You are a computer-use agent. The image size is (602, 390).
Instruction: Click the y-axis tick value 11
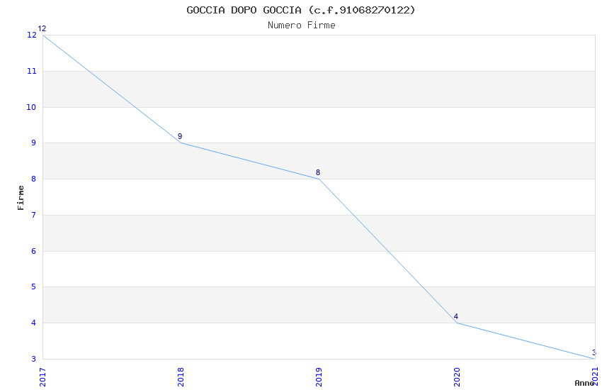31,71
